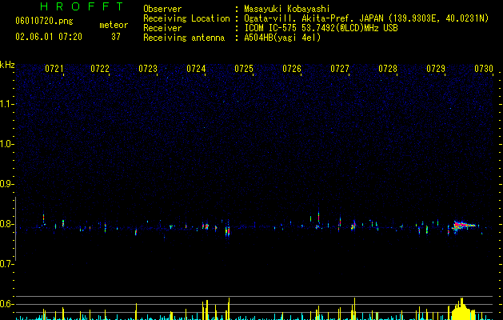
Task: Click the large meteor echo after 0729
Action: pyautogui.click(x=462, y=226)
